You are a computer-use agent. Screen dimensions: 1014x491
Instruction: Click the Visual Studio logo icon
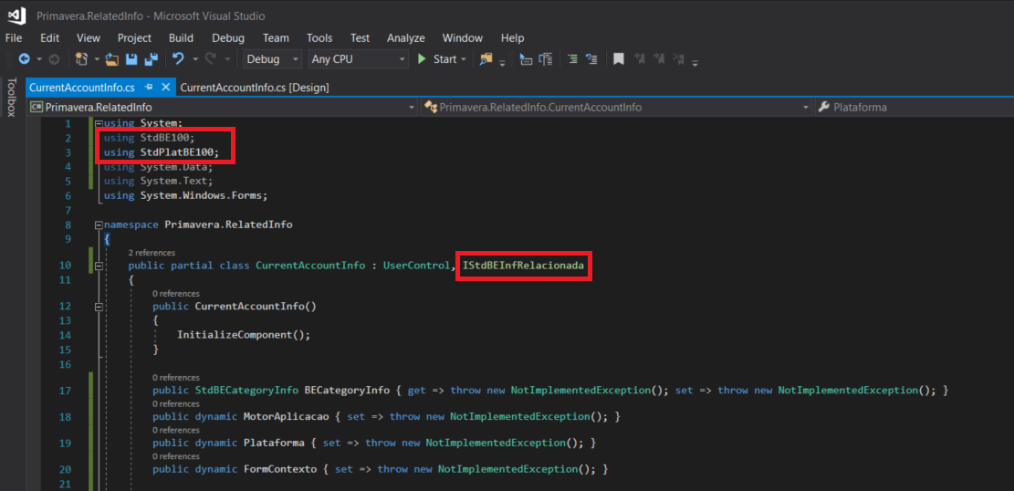16,15
